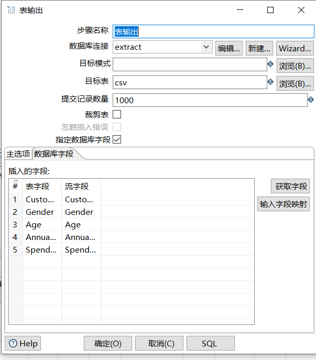Click the 目标表 field containing csv

pyautogui.click(x=190, y=82)
